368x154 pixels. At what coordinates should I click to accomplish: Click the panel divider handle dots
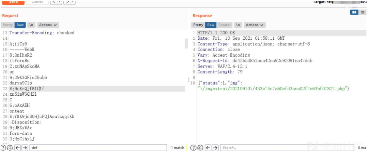pyautogui.click(x=188, y=80)
